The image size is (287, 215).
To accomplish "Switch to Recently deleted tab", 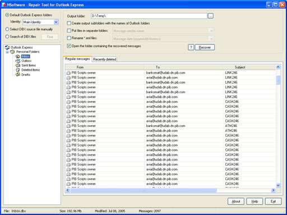I will (105, 59).
